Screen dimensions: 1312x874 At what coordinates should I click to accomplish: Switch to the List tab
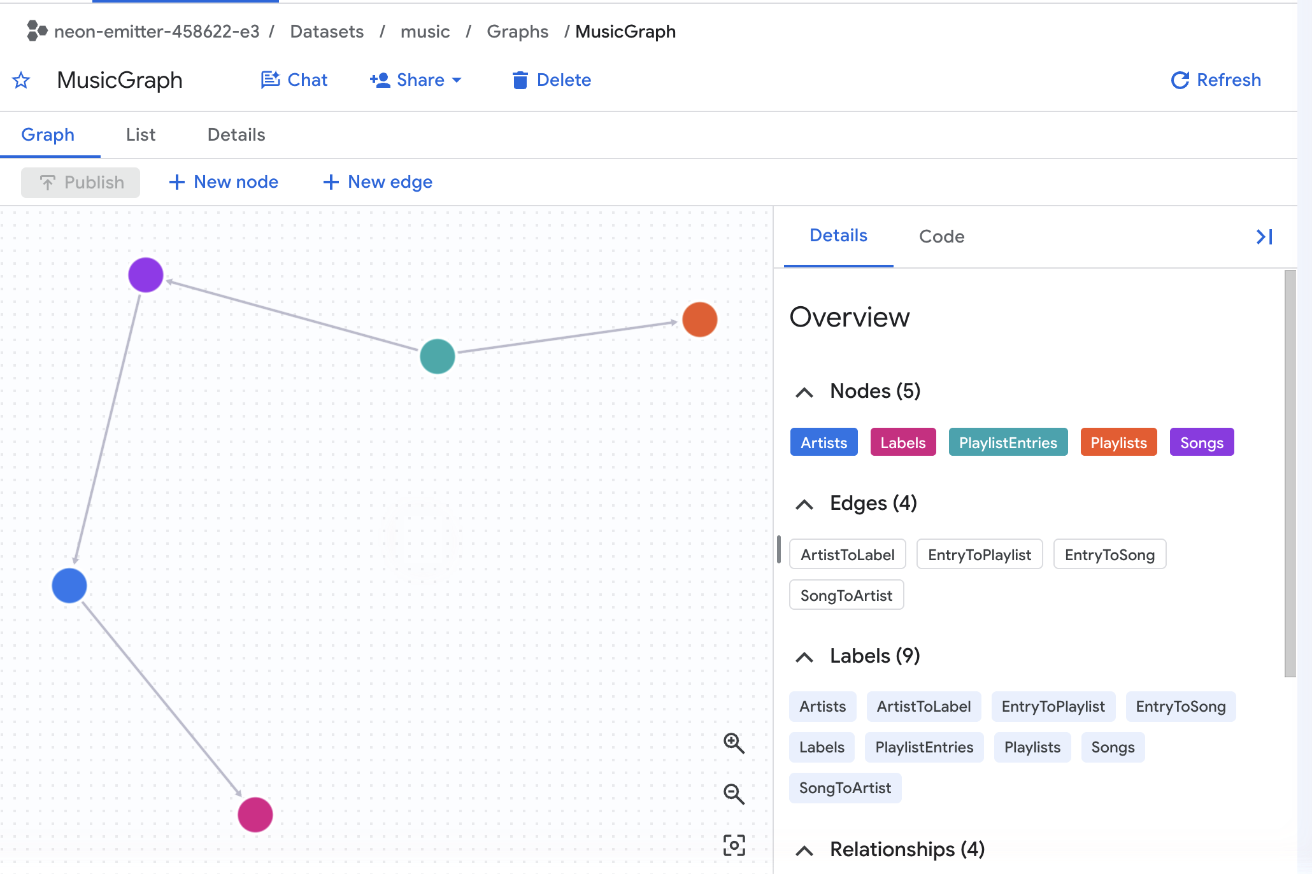point(141,135)
